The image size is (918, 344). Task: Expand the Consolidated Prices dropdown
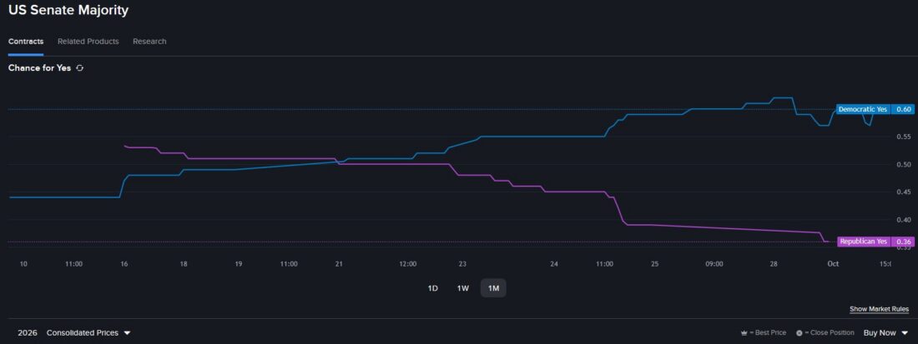pyautogui.click(x=88, y=333)
